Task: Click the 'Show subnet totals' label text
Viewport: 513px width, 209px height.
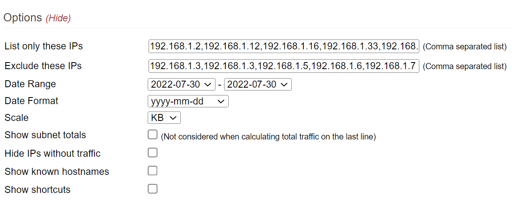Action: [x=45, y=135]
